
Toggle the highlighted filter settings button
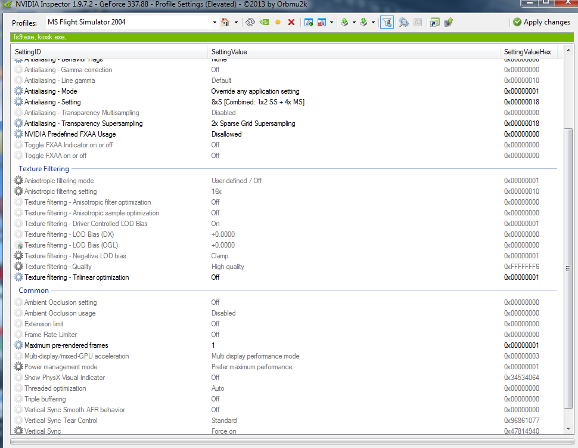pyautogui.click(x=387, y=22)
